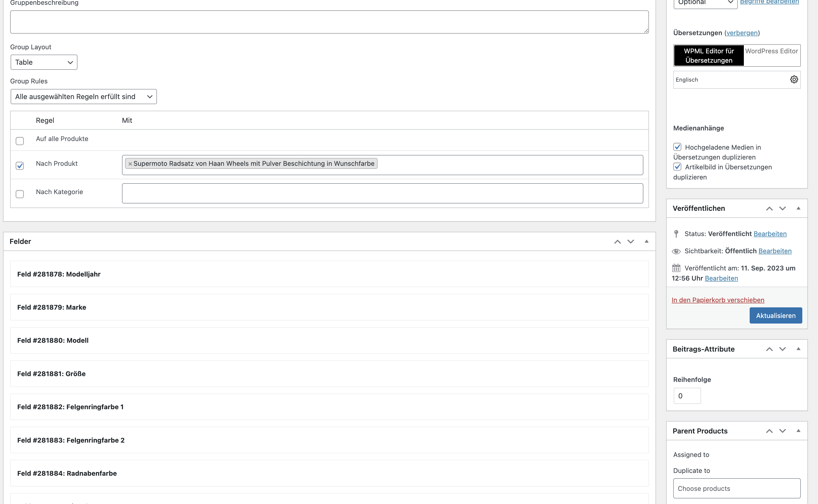Remove the Supermoto Radsatz product tag
The height and width of the screenshot is (504, 818).
[130, 164]
